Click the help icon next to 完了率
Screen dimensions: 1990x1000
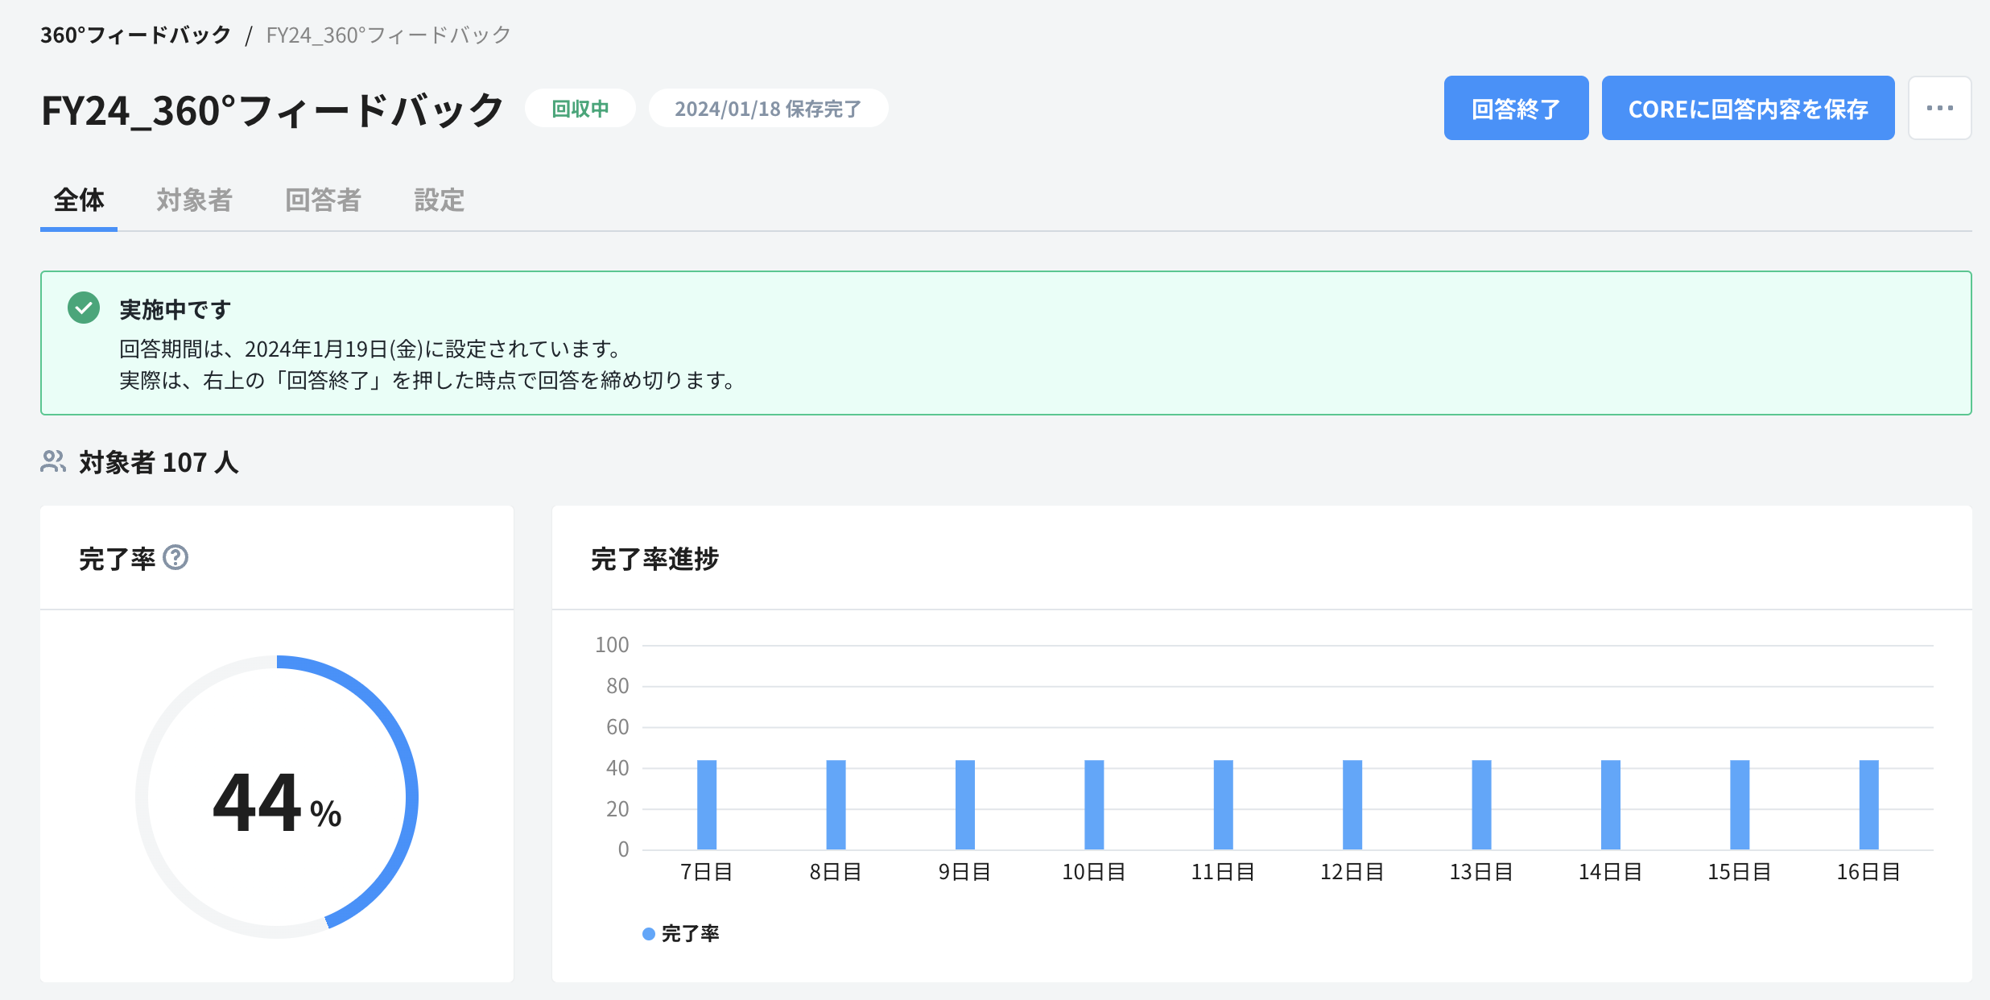click(176, 556)
